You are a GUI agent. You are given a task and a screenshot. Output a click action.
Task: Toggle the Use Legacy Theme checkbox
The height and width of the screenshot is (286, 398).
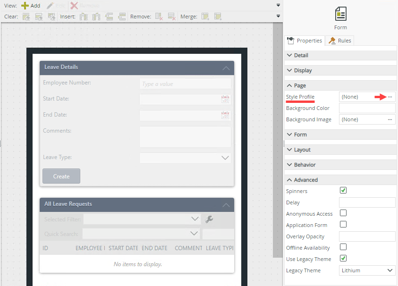[x=343, y=259]
